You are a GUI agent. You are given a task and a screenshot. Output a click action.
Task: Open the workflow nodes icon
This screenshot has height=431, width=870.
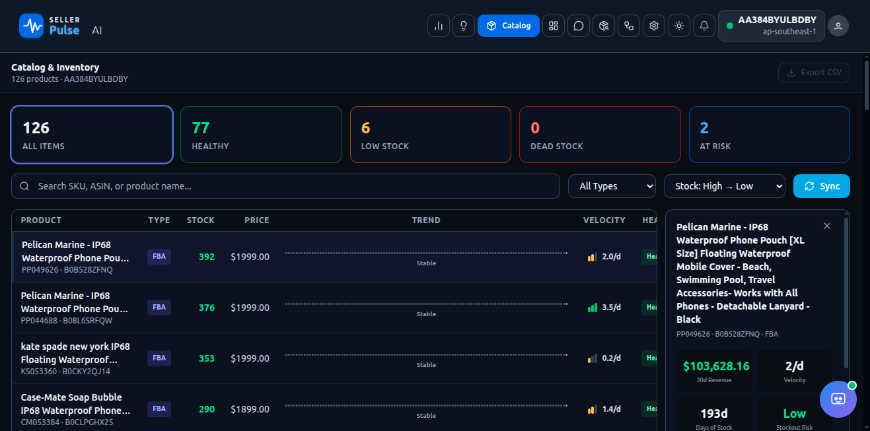pos(629,26)
